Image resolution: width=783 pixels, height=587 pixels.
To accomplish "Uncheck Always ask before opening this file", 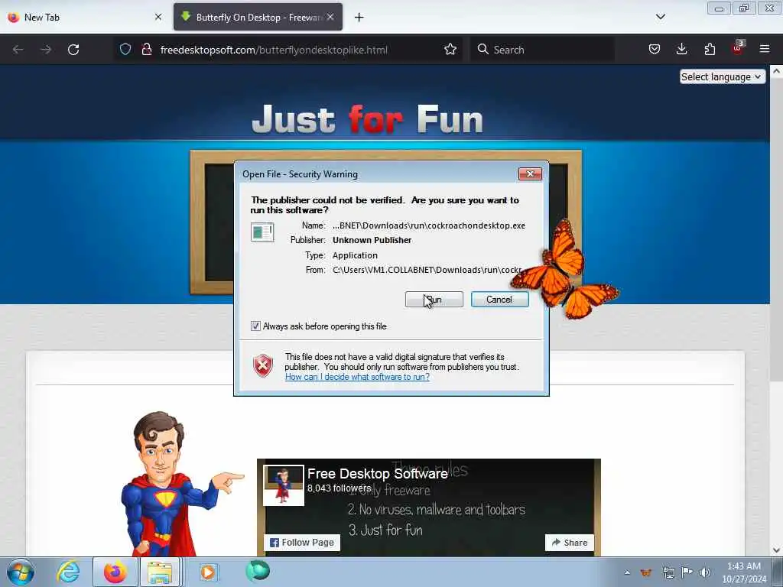I will point(255,326).
